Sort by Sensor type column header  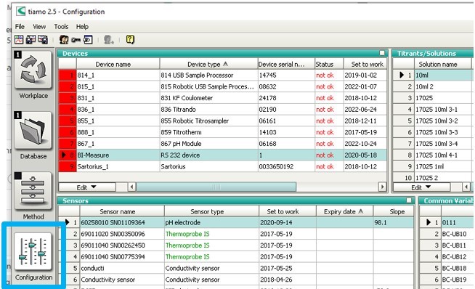[x=211, y=211]
